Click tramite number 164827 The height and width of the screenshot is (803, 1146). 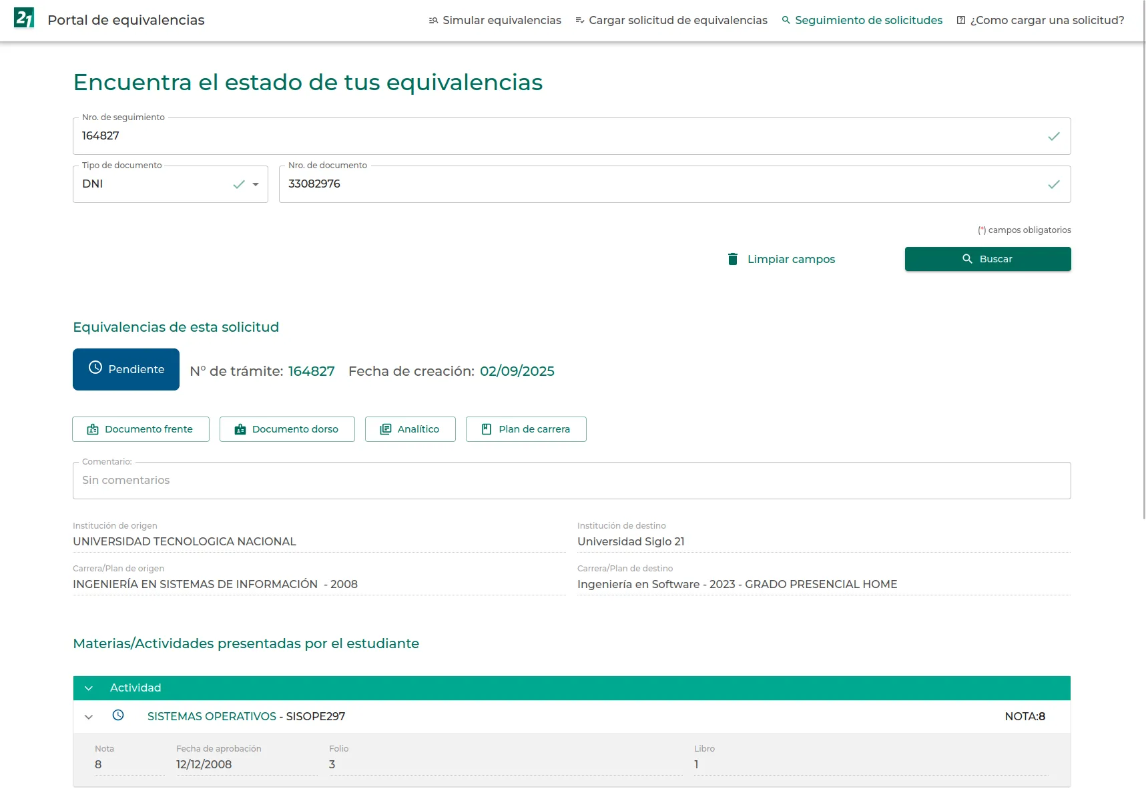[x=312, y=371]
